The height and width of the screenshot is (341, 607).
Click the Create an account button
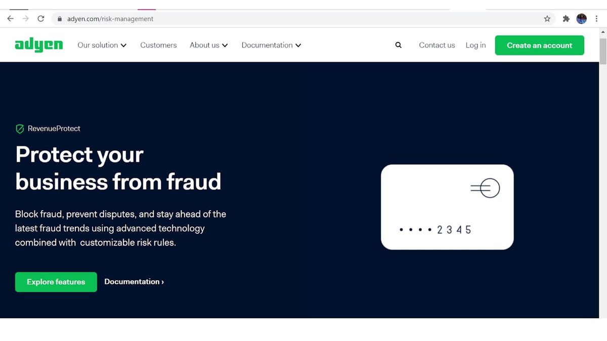(539, 45)
